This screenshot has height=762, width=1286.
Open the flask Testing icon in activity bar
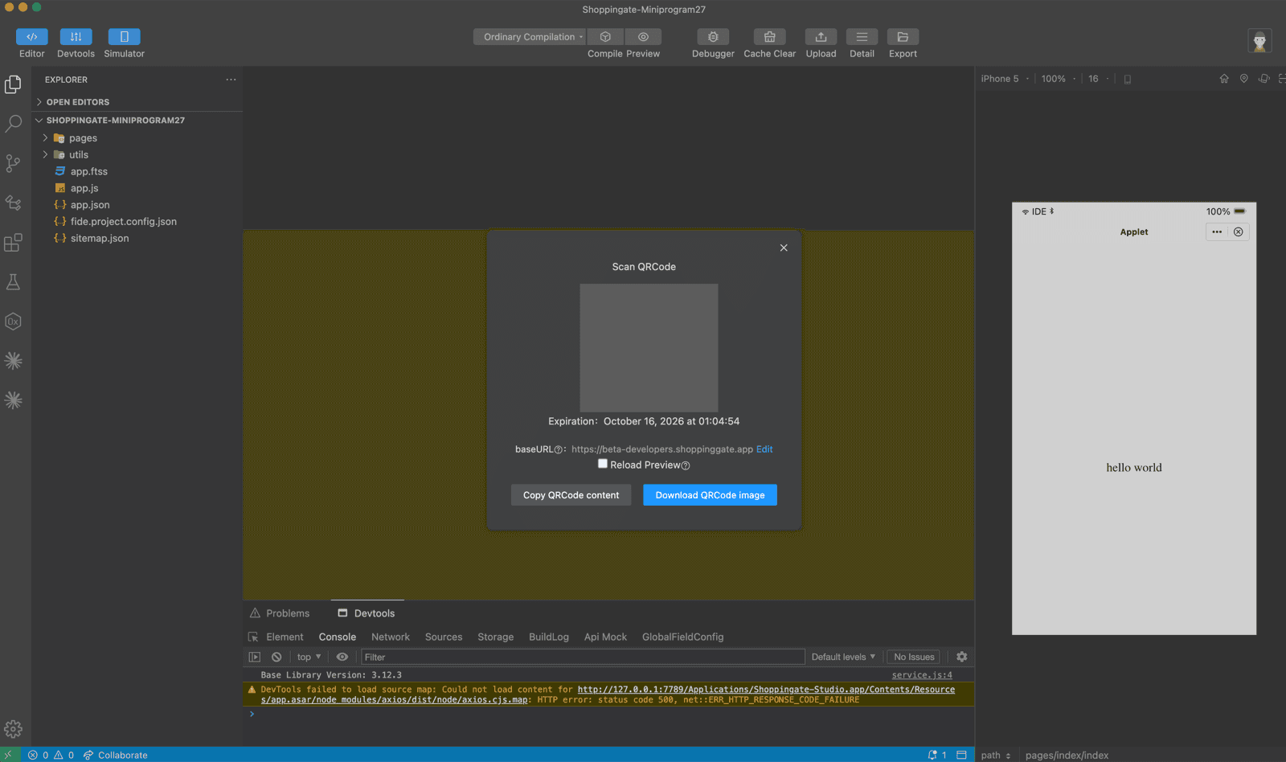[13, 281]
